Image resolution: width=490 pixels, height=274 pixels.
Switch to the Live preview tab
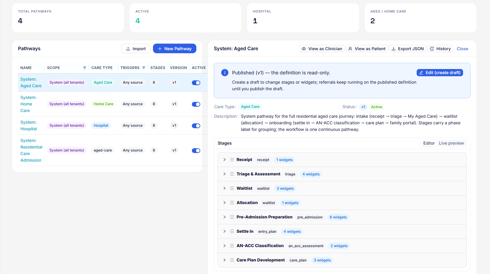451,143
